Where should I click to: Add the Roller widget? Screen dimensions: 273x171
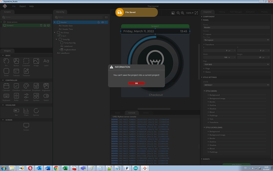16,97
